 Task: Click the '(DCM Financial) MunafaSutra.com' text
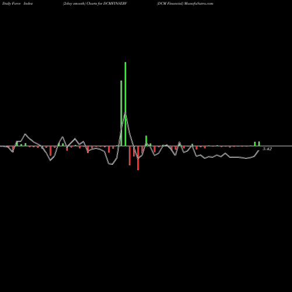185,4
